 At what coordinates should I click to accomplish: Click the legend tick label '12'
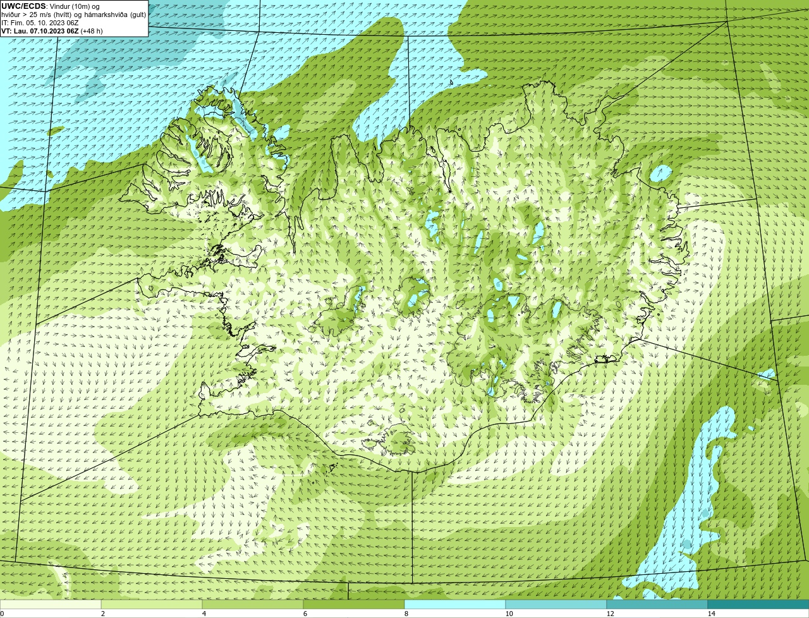[x=610, y=614]
